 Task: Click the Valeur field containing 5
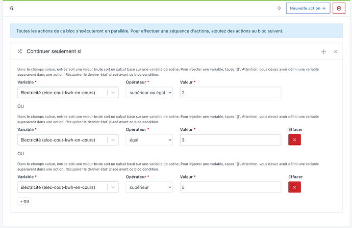point(230,187)
